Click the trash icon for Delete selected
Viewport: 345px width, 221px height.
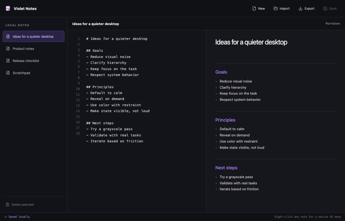(x=8, y=205)
